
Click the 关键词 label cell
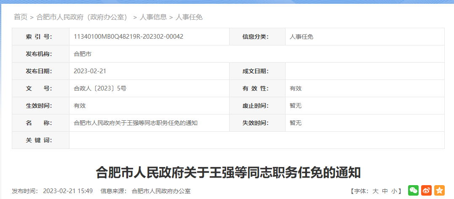click(40, 140)
